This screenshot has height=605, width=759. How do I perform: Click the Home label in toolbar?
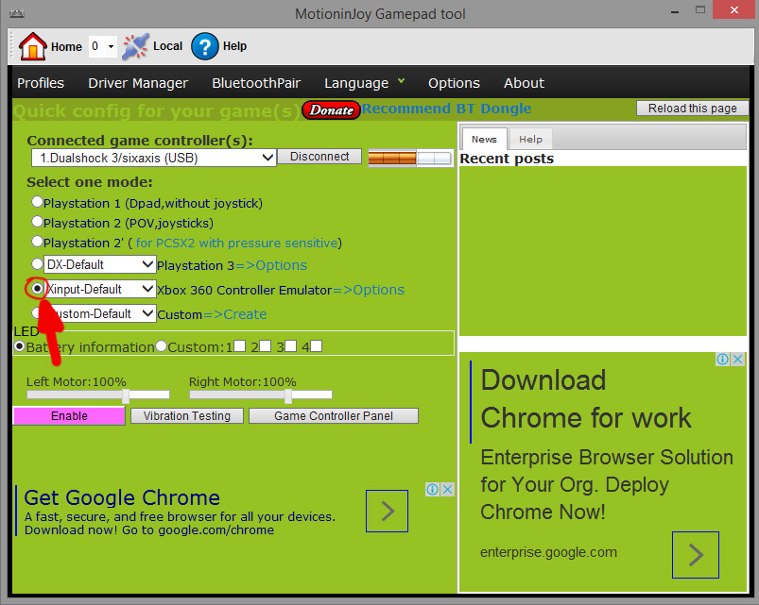click(x=66, y=47)
